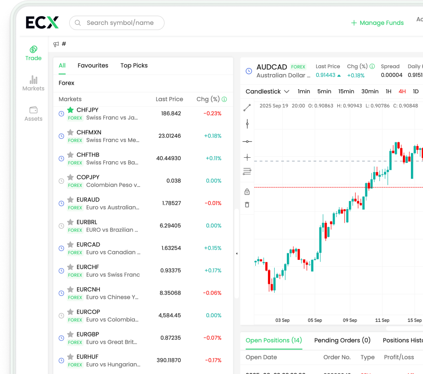Open the Forex category selector

66,83
